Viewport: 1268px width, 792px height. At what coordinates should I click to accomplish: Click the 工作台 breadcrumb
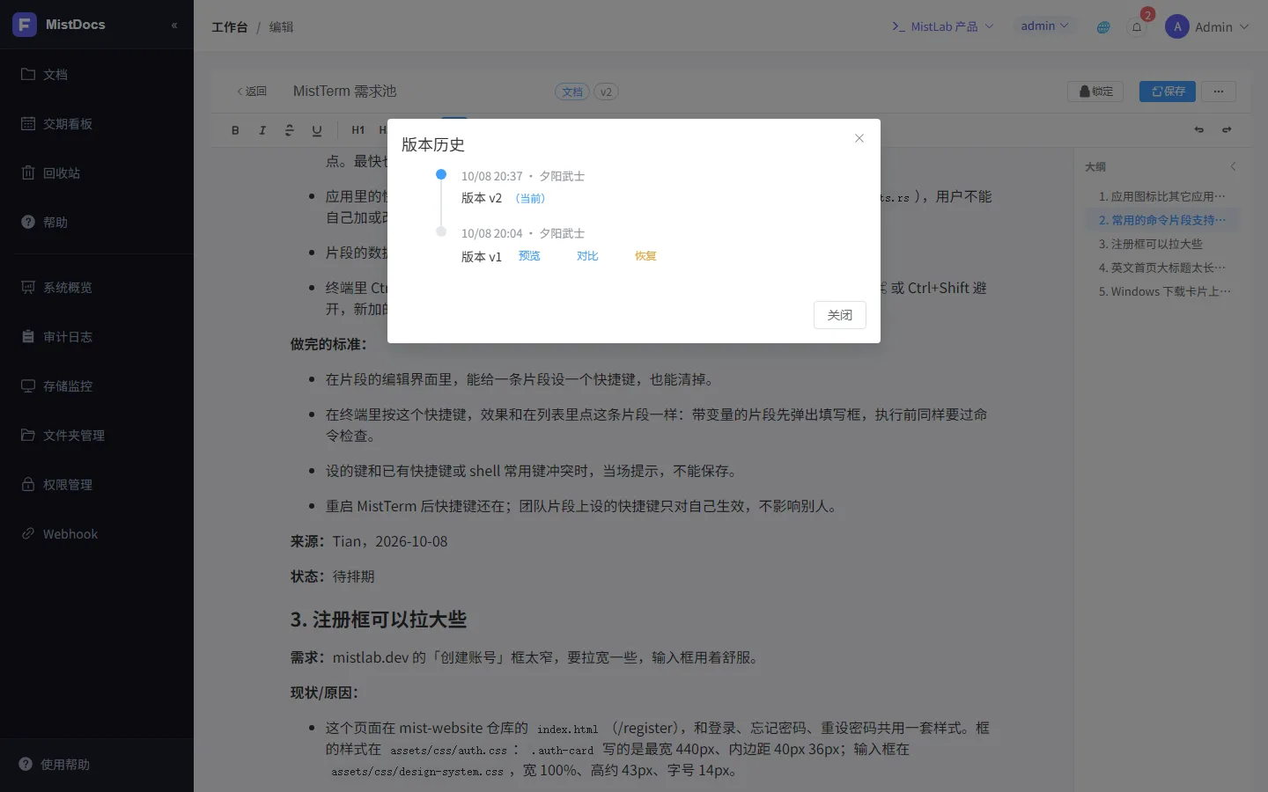pyautogui.click(x=230, y=27)
